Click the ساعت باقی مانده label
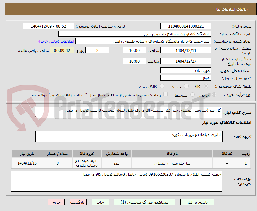This screenshot has height=211, width=257. (x=33, y=51)
